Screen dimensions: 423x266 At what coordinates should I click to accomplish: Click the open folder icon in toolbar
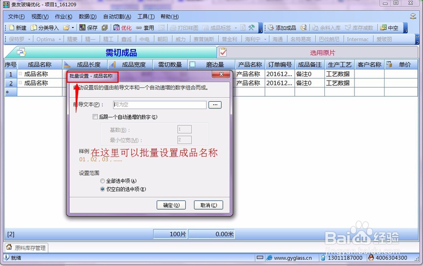(66, 28)
